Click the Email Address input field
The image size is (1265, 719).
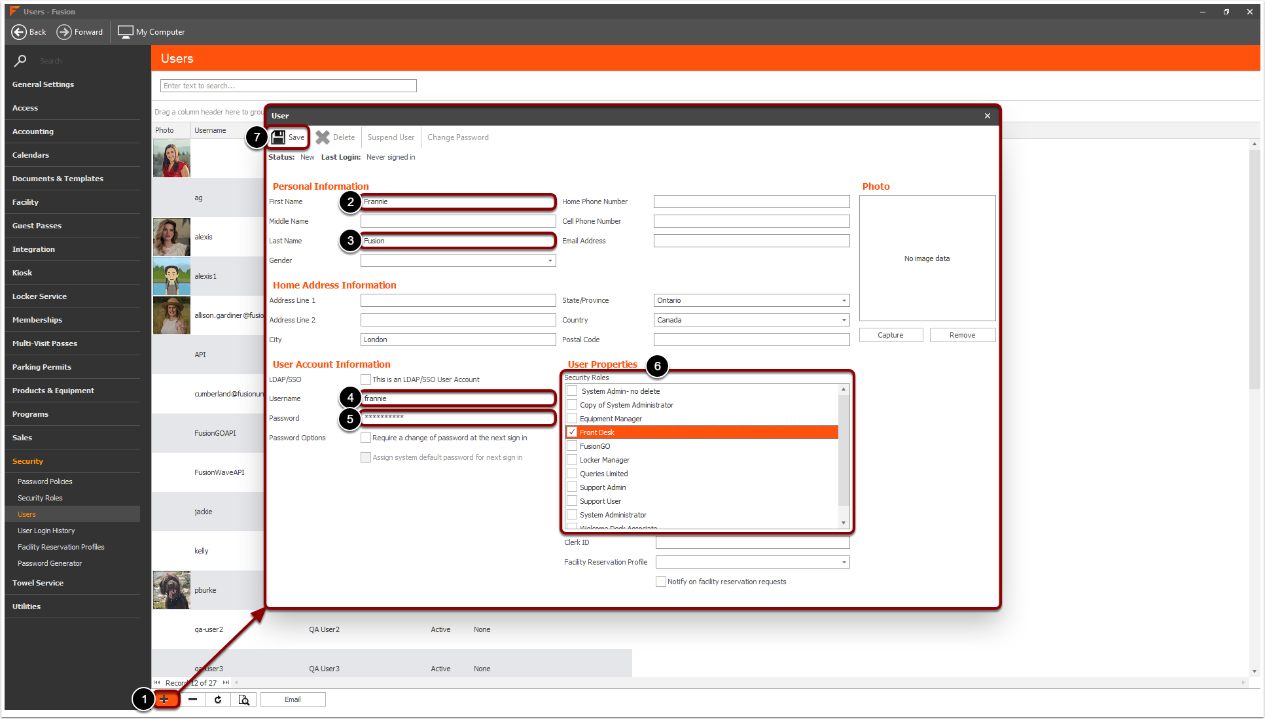coord(751,241)
